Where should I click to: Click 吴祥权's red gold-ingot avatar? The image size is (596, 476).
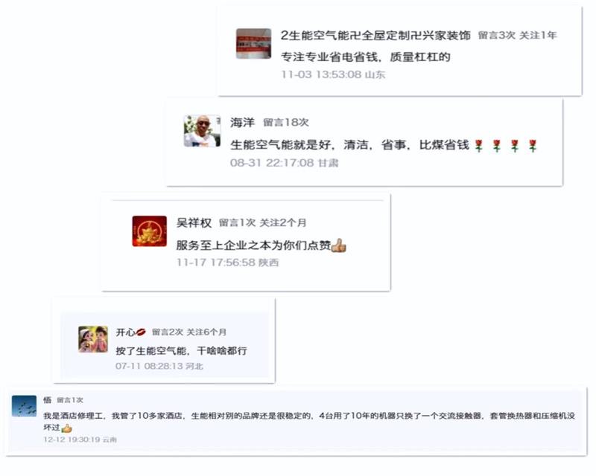150,231
